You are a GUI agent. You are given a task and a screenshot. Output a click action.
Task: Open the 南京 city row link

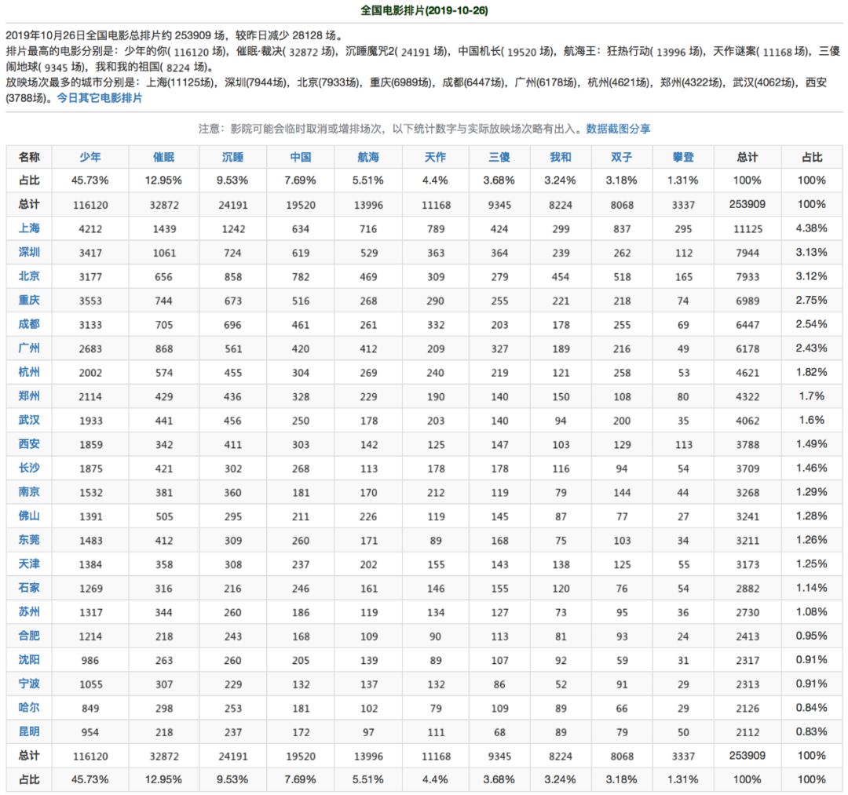[x=29, y=491]
